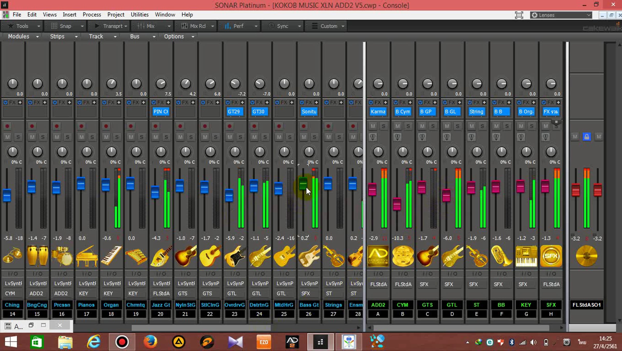
Task: Arm record on Jazz Gt track
Action: pos(155,126)
